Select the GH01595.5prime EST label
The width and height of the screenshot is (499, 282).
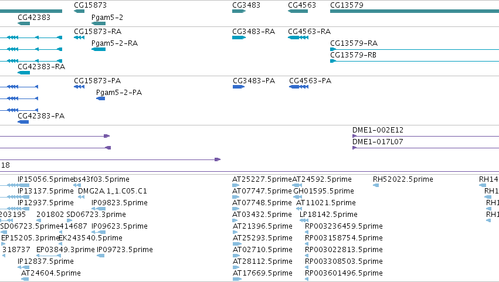click(324, 191)
